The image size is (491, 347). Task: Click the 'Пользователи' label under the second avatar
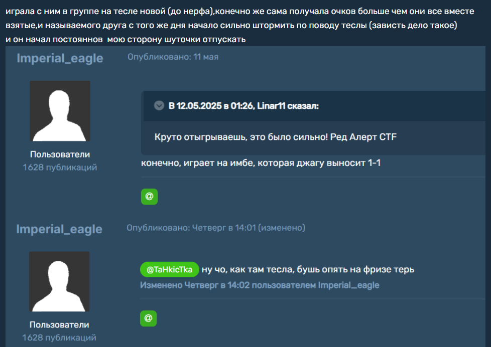pyautogui.click(x=60, y=325)
